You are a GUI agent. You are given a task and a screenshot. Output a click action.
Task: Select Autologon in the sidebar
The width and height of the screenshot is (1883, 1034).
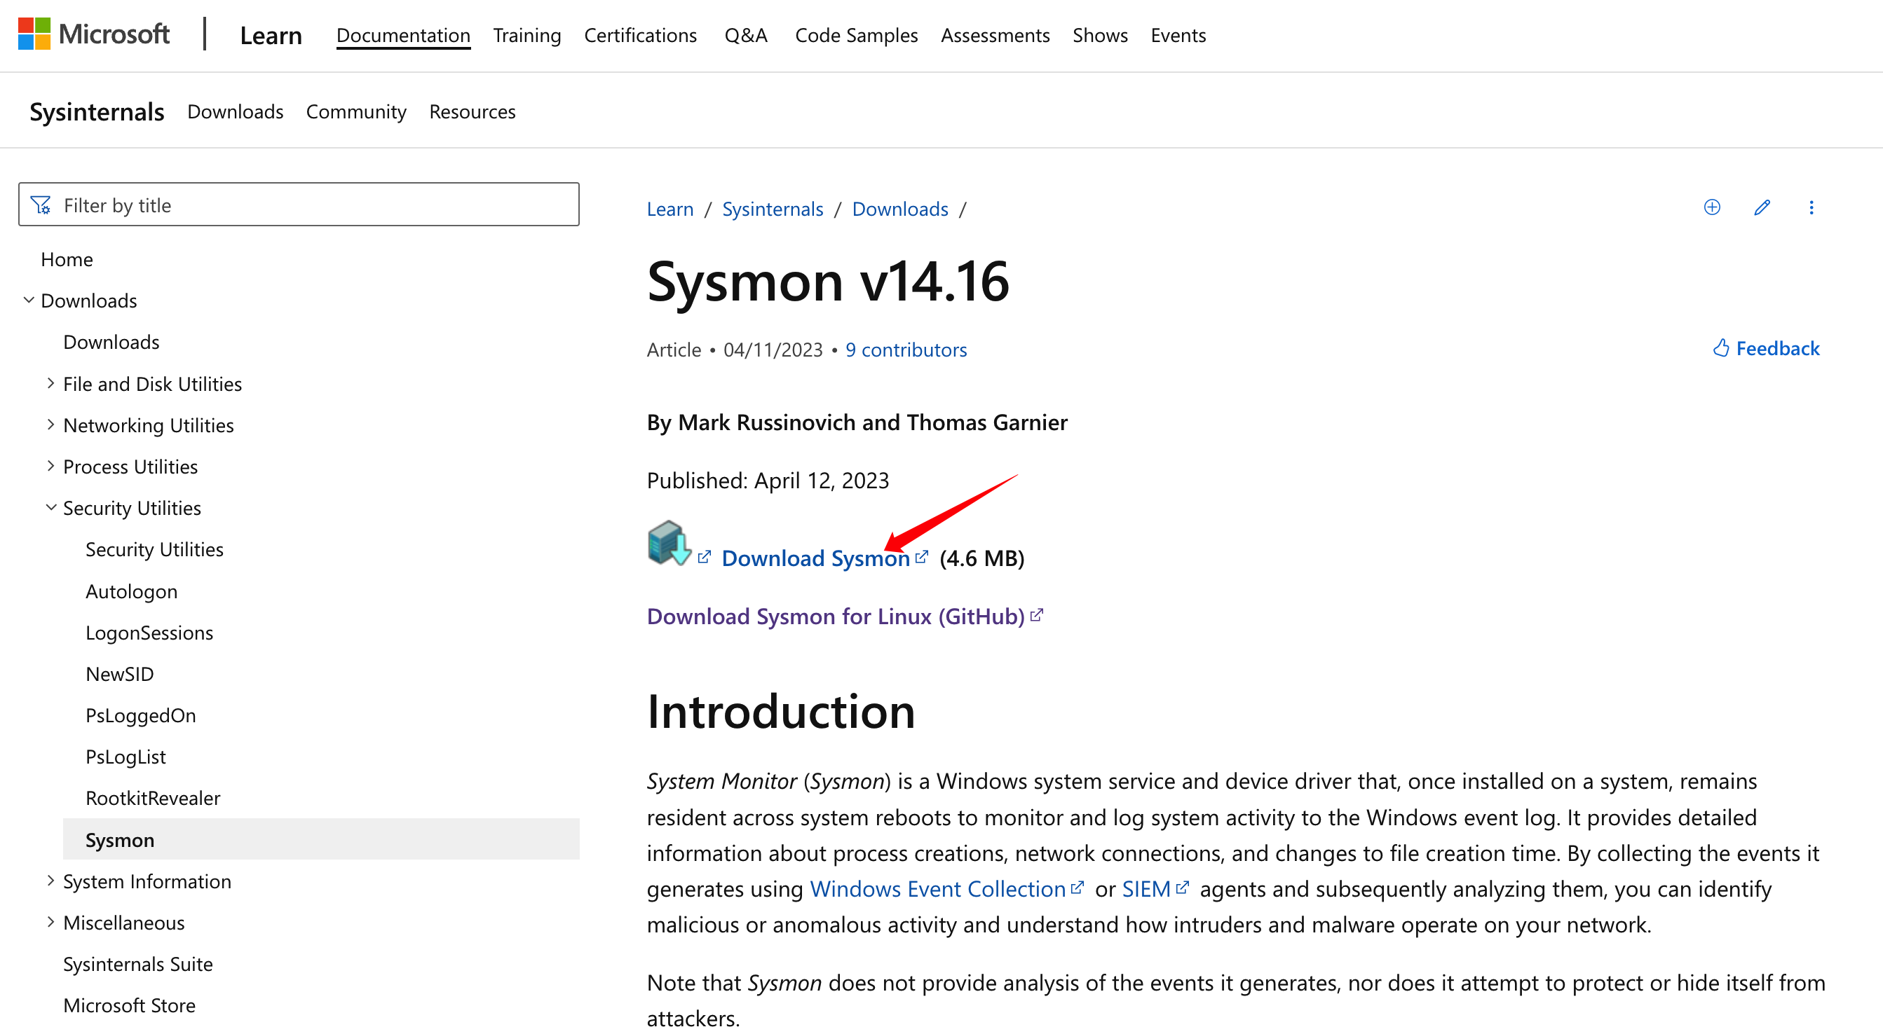pyautogui.click(x=131, y=591)
